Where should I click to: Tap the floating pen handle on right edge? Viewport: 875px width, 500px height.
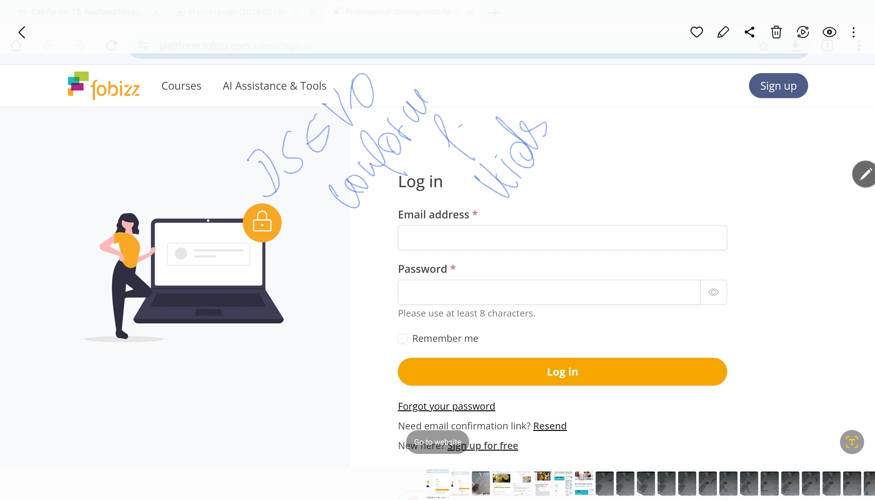865,174
